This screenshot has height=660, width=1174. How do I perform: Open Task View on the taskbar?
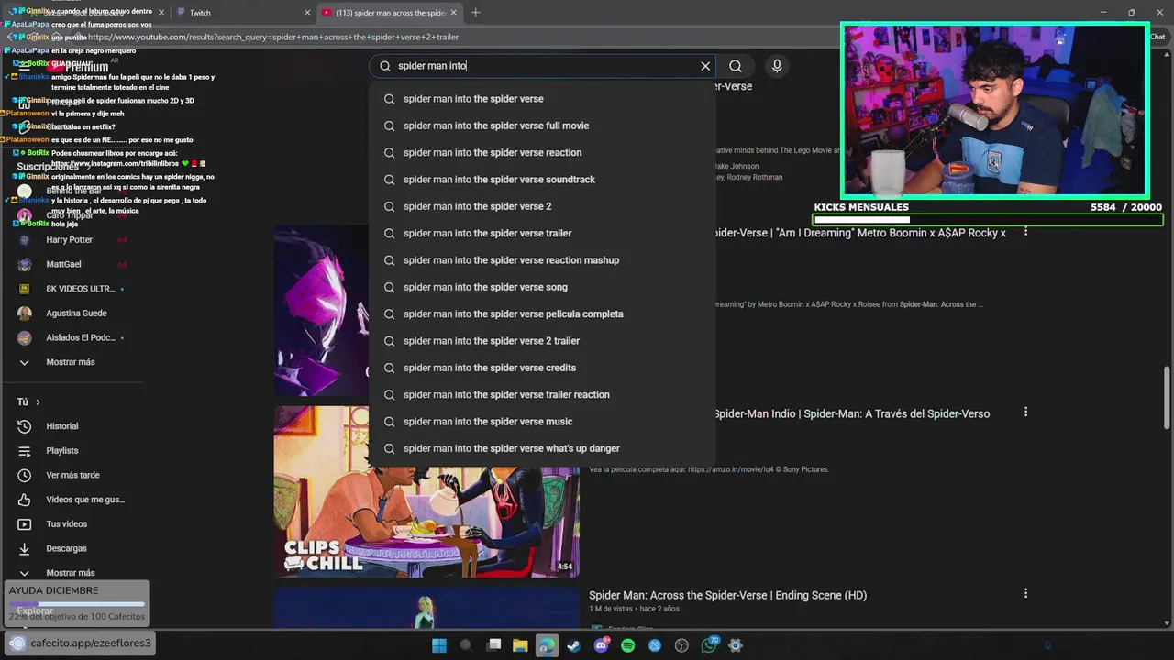point(493,645)
